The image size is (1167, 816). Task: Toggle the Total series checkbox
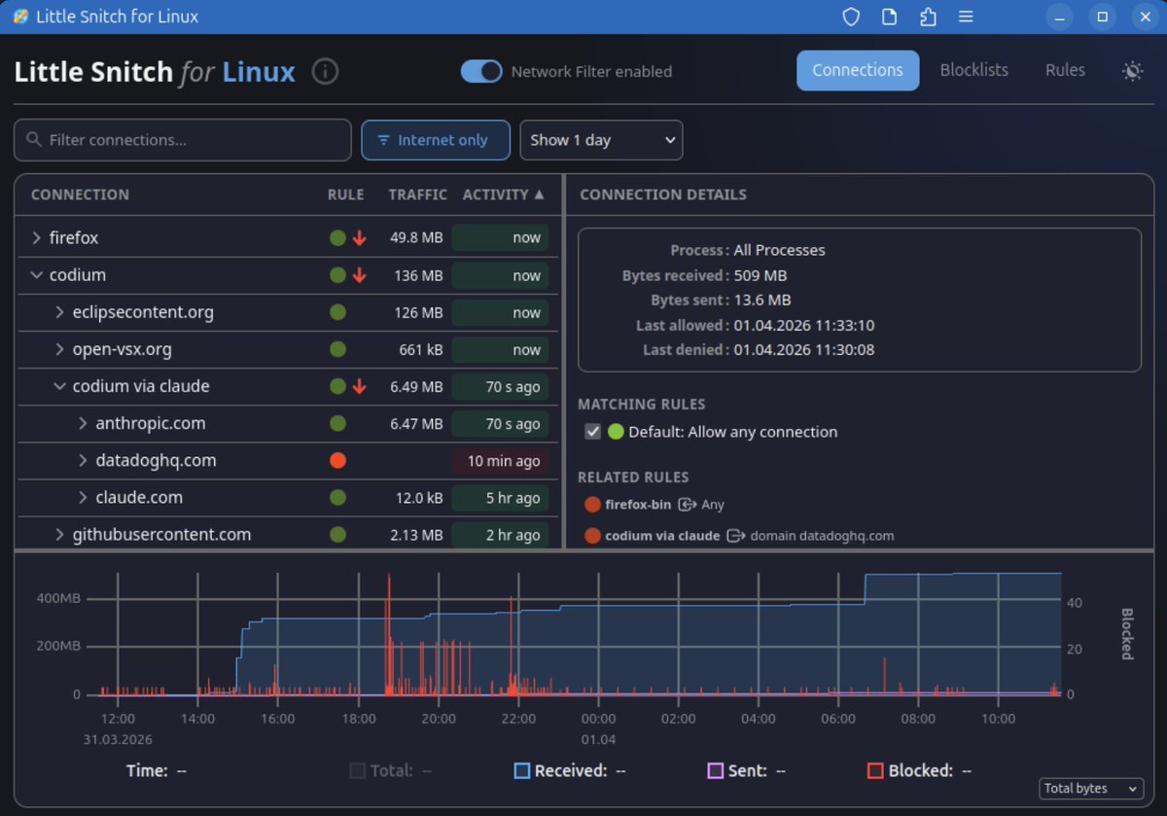point(358,770)
